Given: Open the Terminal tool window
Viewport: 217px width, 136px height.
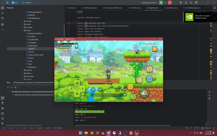Looking at the screenshot, I should [x=2, y=113].
